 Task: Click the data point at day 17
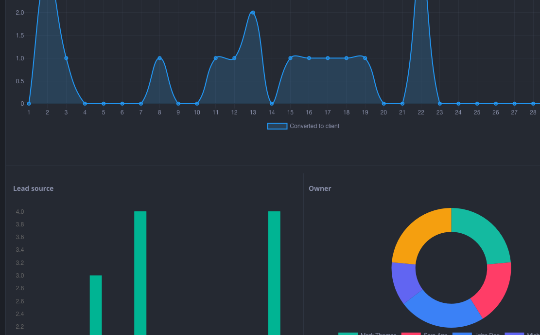[328, 58]
